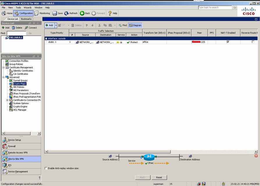The image size is (260, 186).
Task: Close the diagram pane with red X
Action: pos(256,156)
